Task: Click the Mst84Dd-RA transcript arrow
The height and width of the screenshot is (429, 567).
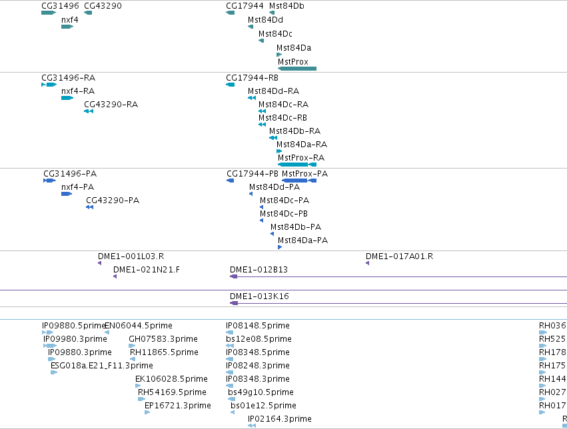Action: coord(252,98)
